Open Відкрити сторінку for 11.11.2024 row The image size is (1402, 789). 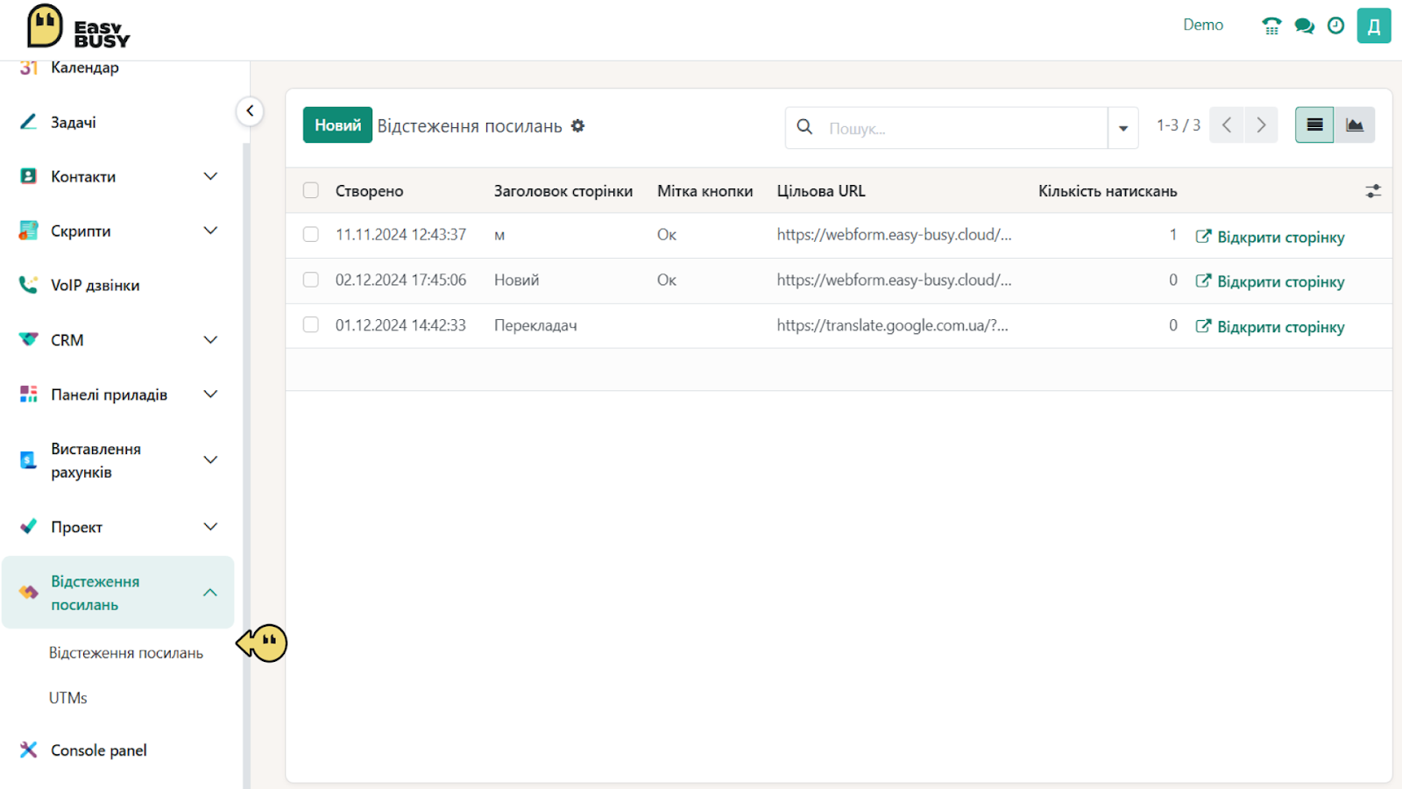coord(1270,237)
